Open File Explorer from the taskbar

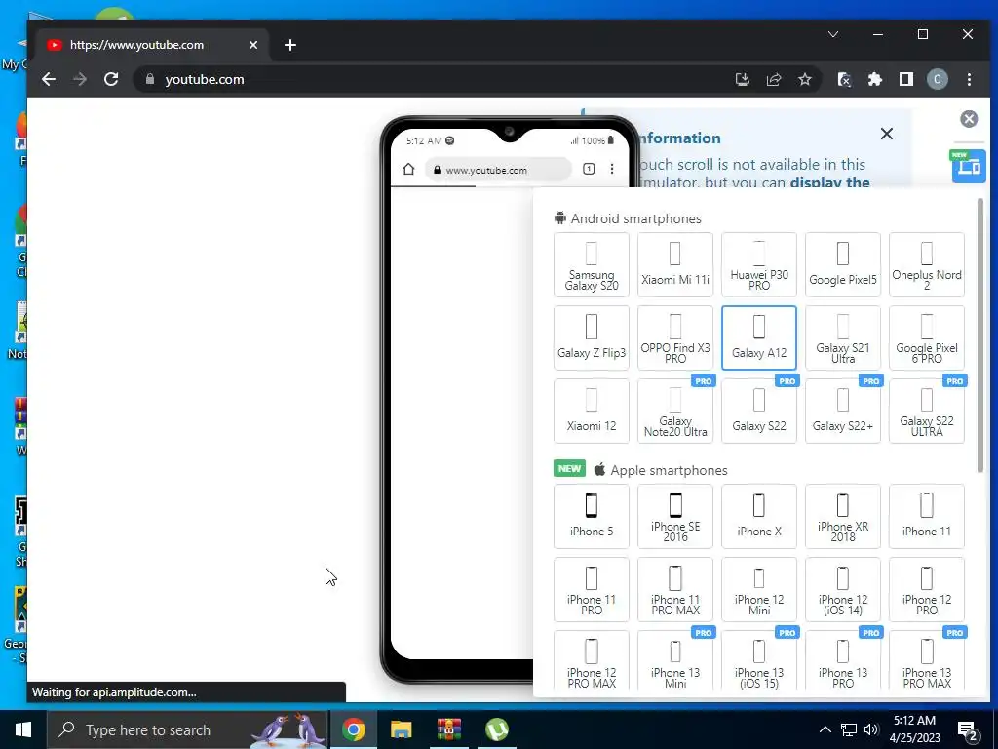401,729
